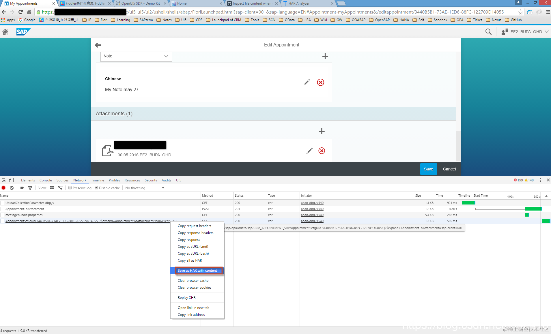Open the No throttling dropdown
The image size is (551, 334).
point(145,188)
